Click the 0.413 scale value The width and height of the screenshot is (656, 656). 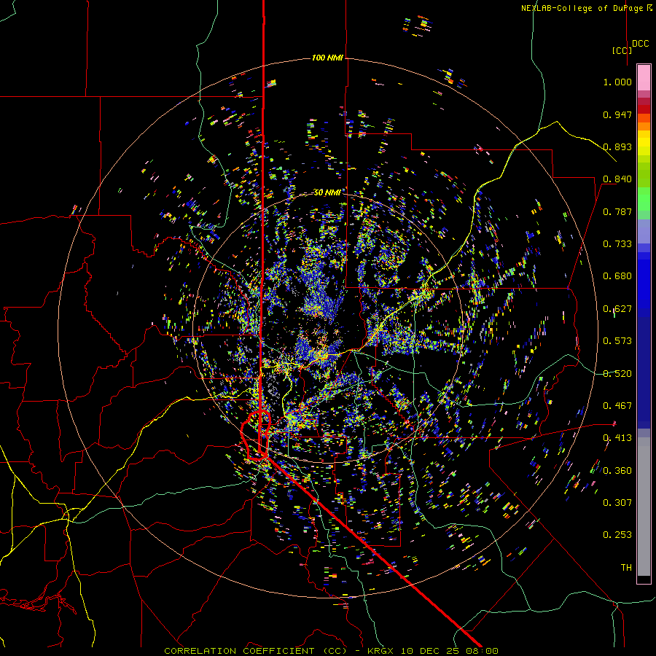617,438
